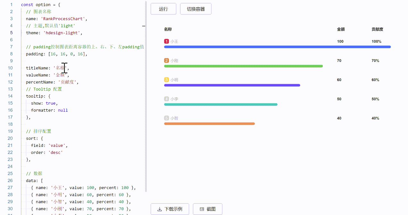
Task: Select the gray rank-4 badge beside 小李
Action: pyautogui.click(x=166, y=99)
